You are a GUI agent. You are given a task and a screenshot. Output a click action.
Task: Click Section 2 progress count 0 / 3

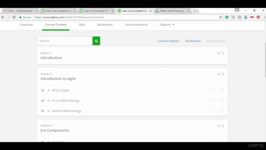pos(221,74)
